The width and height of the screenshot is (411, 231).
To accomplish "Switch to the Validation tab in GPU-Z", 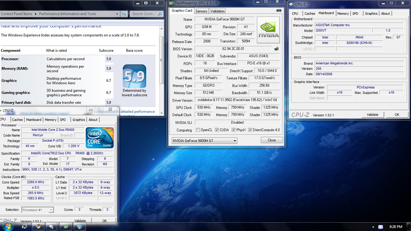I will [218, 11].
